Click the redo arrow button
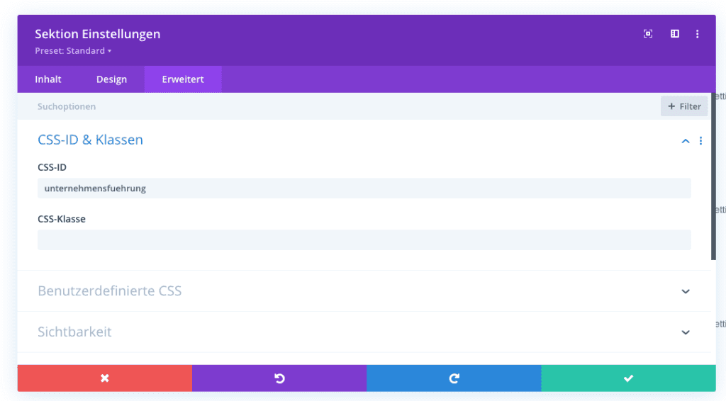Viewport: 726px width, 401px height. 454,378
